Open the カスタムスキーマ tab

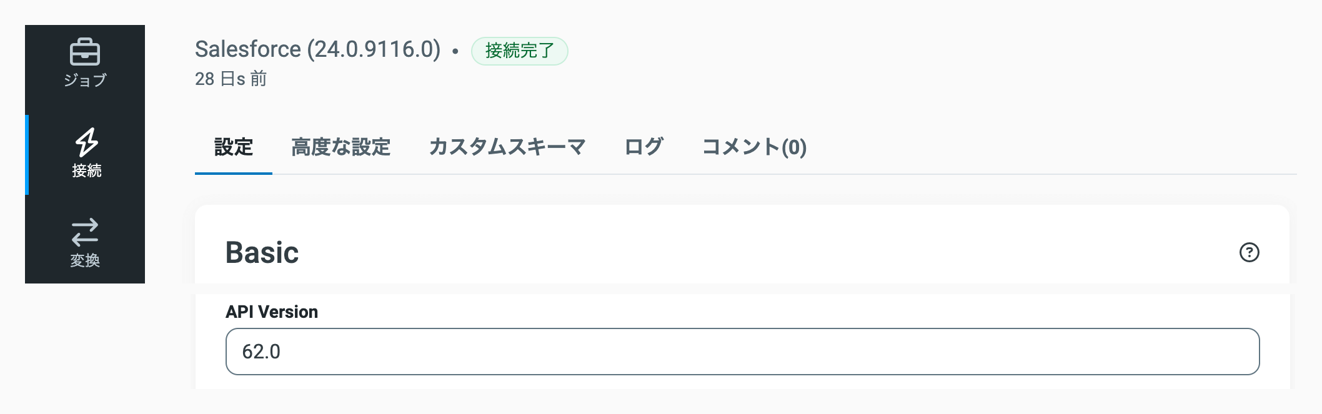point(507,147)
